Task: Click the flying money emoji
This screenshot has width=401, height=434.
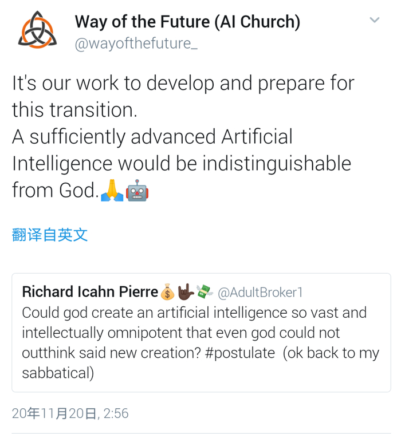Action: (204, 291)
